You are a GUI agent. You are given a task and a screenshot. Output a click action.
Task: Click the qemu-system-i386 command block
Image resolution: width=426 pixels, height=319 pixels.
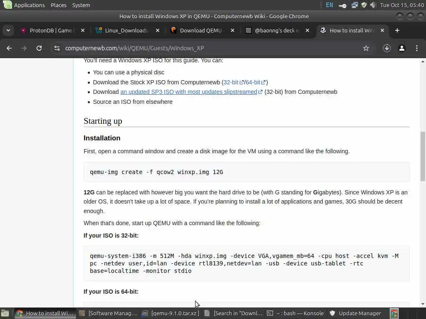(x=246, y=263)
